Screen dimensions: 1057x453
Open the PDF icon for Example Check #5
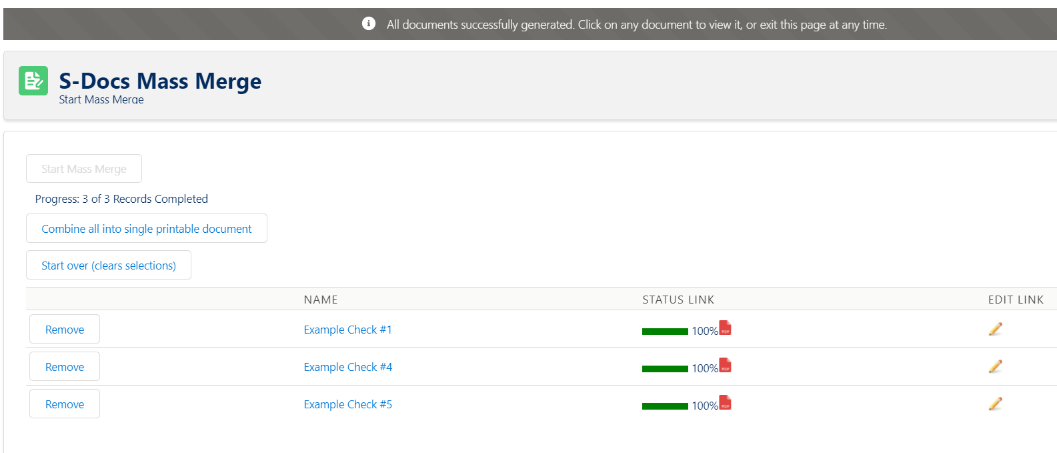pyautogui.click(x=725, y=402)
